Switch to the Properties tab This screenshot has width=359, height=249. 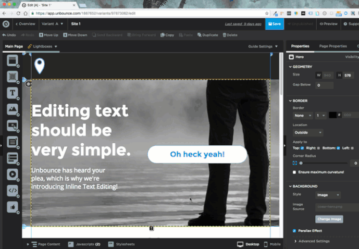[x=300, y=46]
